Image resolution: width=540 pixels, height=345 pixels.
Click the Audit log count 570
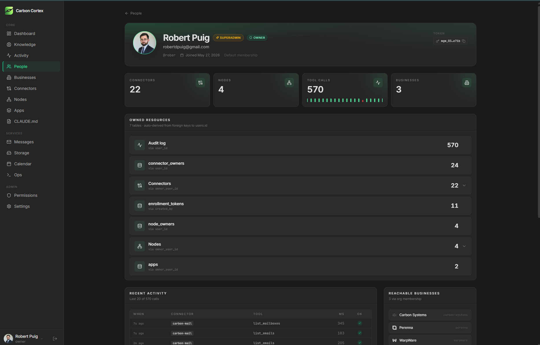(453, 145)
